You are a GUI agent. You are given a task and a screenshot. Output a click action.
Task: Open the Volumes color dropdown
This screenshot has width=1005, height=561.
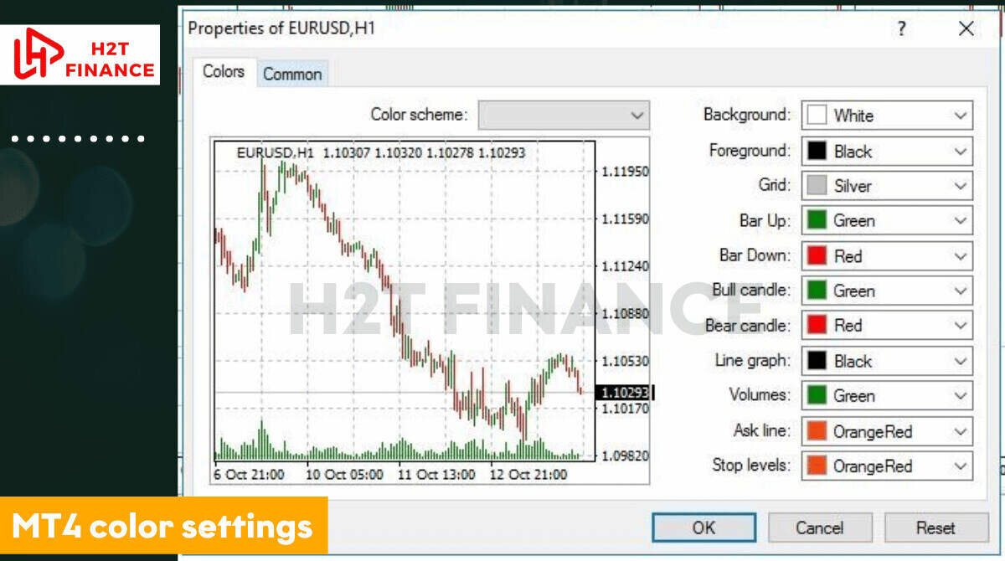pyautogui.click(x=887, y=395)
